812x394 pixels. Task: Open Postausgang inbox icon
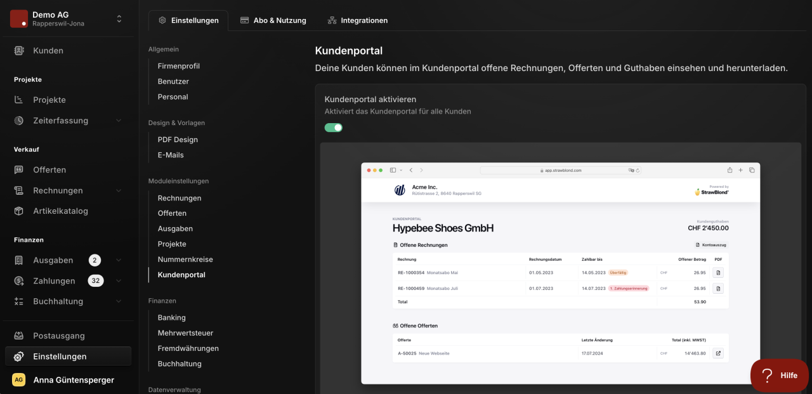click(19, 336)
